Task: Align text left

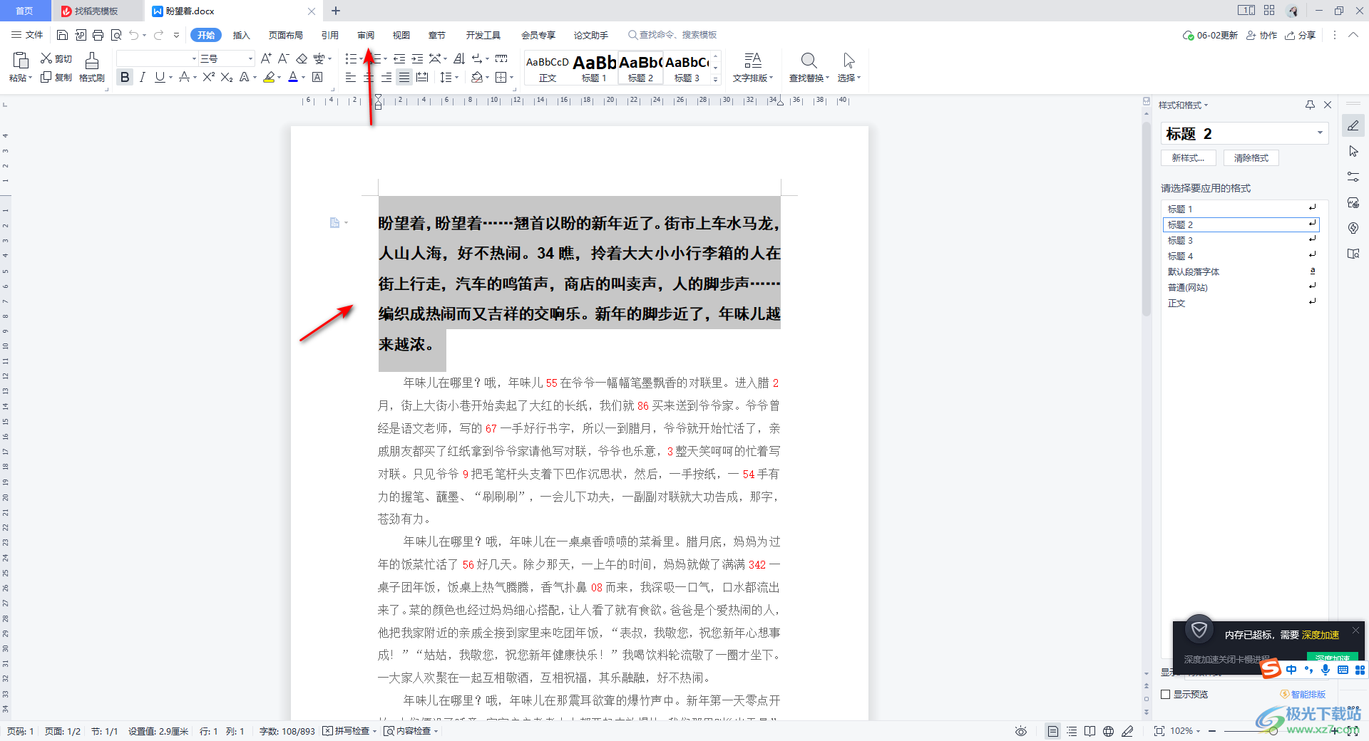Action: (350, 77)
